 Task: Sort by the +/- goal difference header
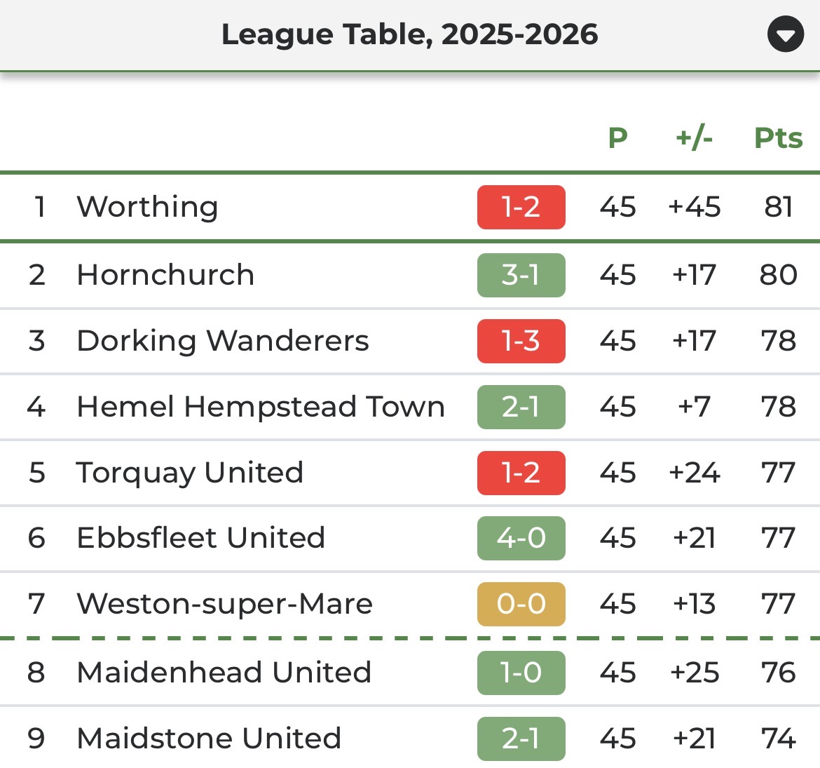click(x=694, y=138)
